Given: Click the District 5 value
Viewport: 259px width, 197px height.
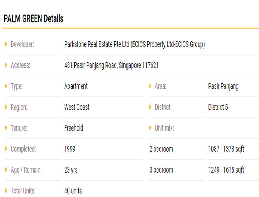Looking at the screenshot, I should pos(218,107).
